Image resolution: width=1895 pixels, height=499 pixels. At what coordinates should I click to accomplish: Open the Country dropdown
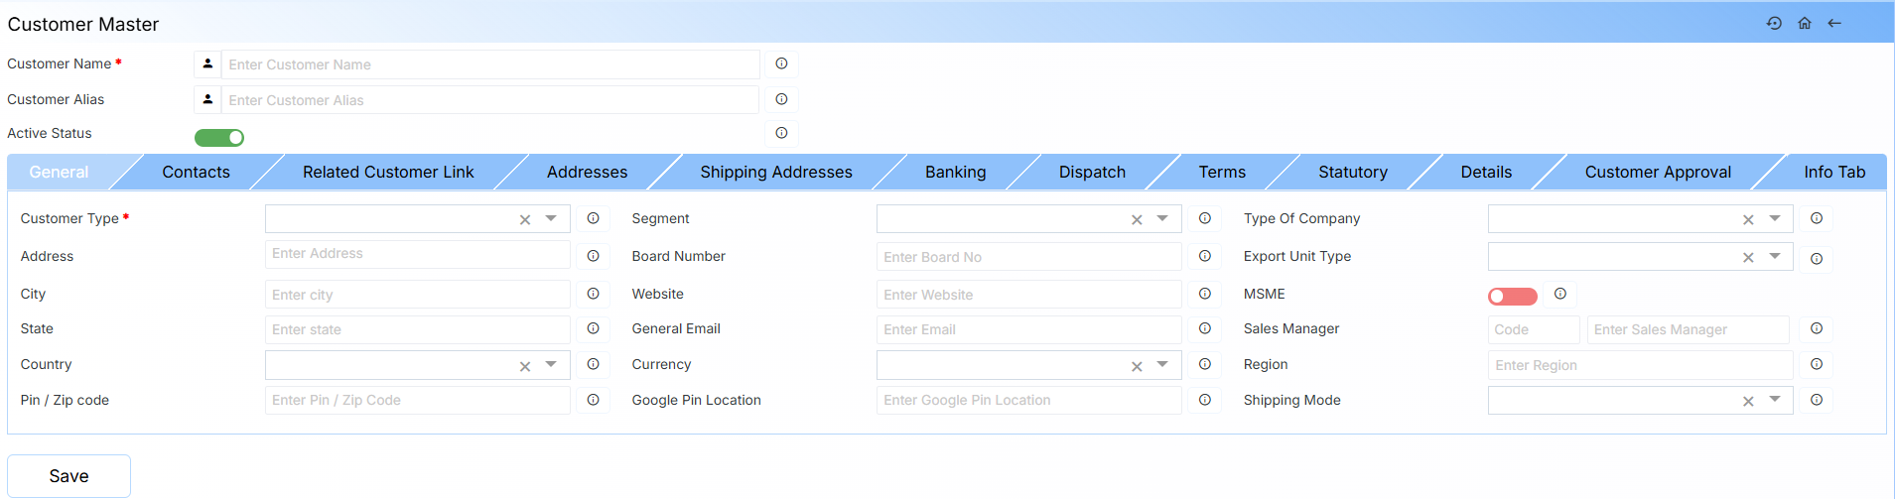click(551, 365)
